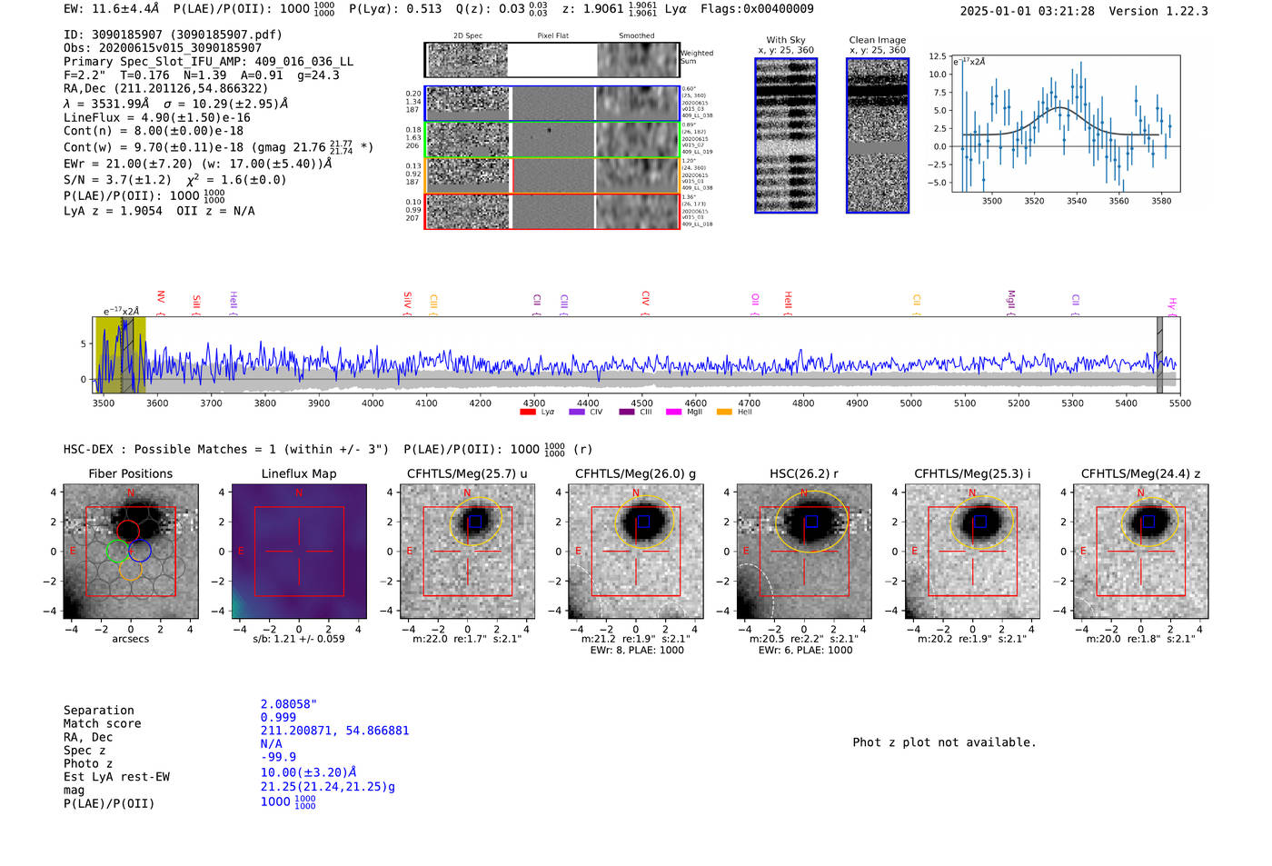
Task: Click the blue square marker in CFHTLS u image
Action: coord(474,522)
